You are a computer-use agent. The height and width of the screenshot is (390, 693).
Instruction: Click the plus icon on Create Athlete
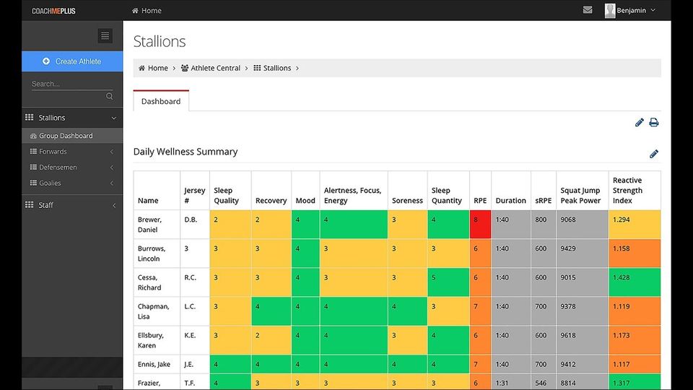[x=46, y=61]
